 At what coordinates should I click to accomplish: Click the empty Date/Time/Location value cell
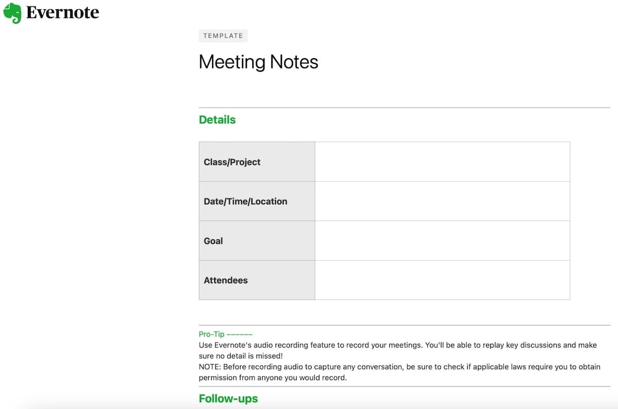pos(442,201)
